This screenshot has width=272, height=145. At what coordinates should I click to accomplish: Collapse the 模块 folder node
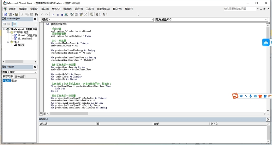(8, 42)
